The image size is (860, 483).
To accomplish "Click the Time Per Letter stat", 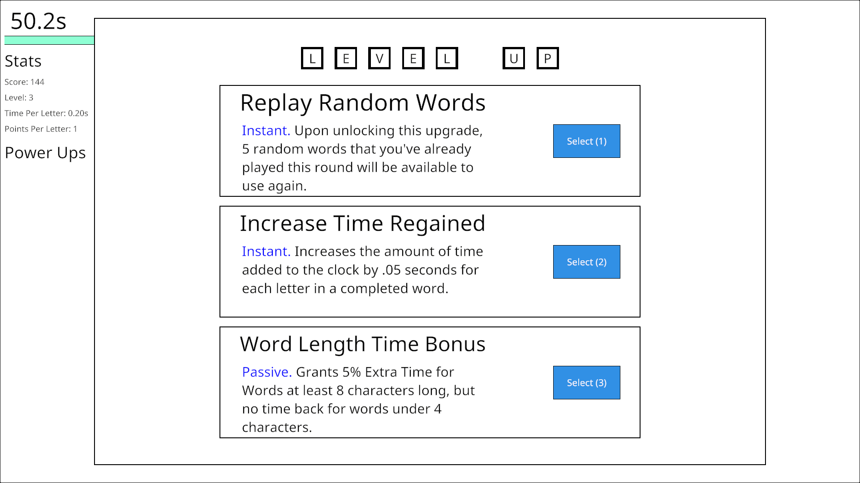I will pyautogui.click(x=46, y=114).
